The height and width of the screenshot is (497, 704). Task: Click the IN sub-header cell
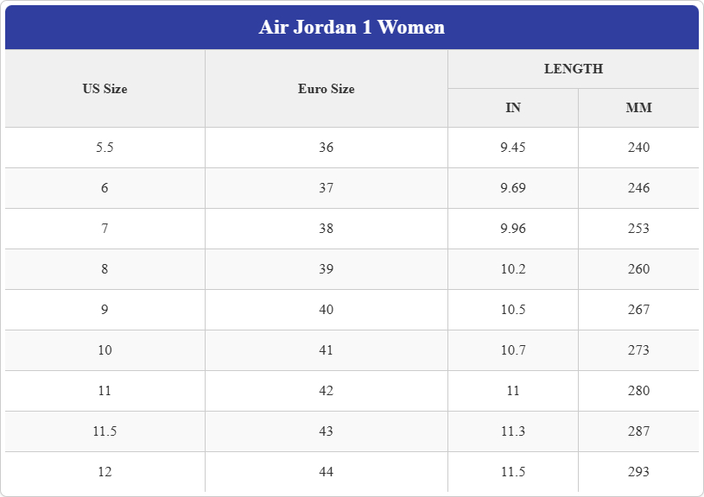(x=513, y=108)
